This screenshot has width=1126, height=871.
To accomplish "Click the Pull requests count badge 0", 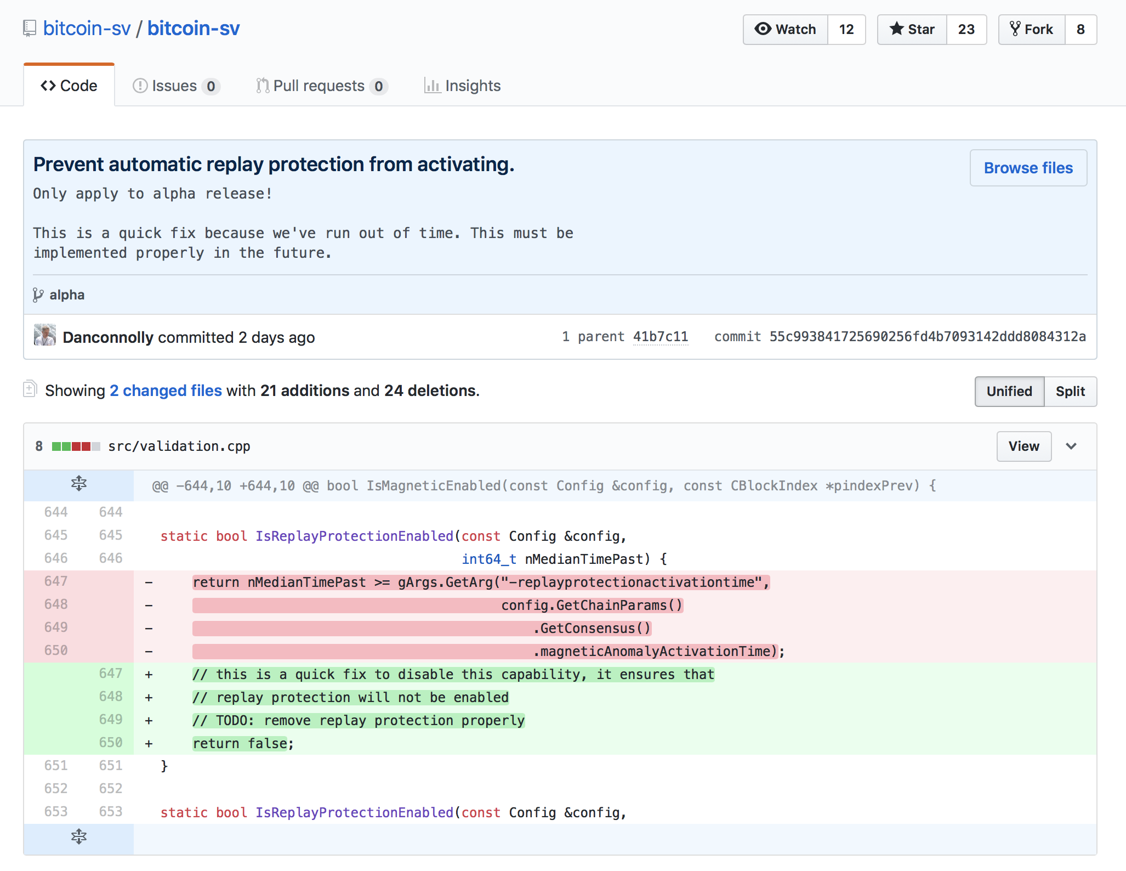I will [x=378, y=86].
